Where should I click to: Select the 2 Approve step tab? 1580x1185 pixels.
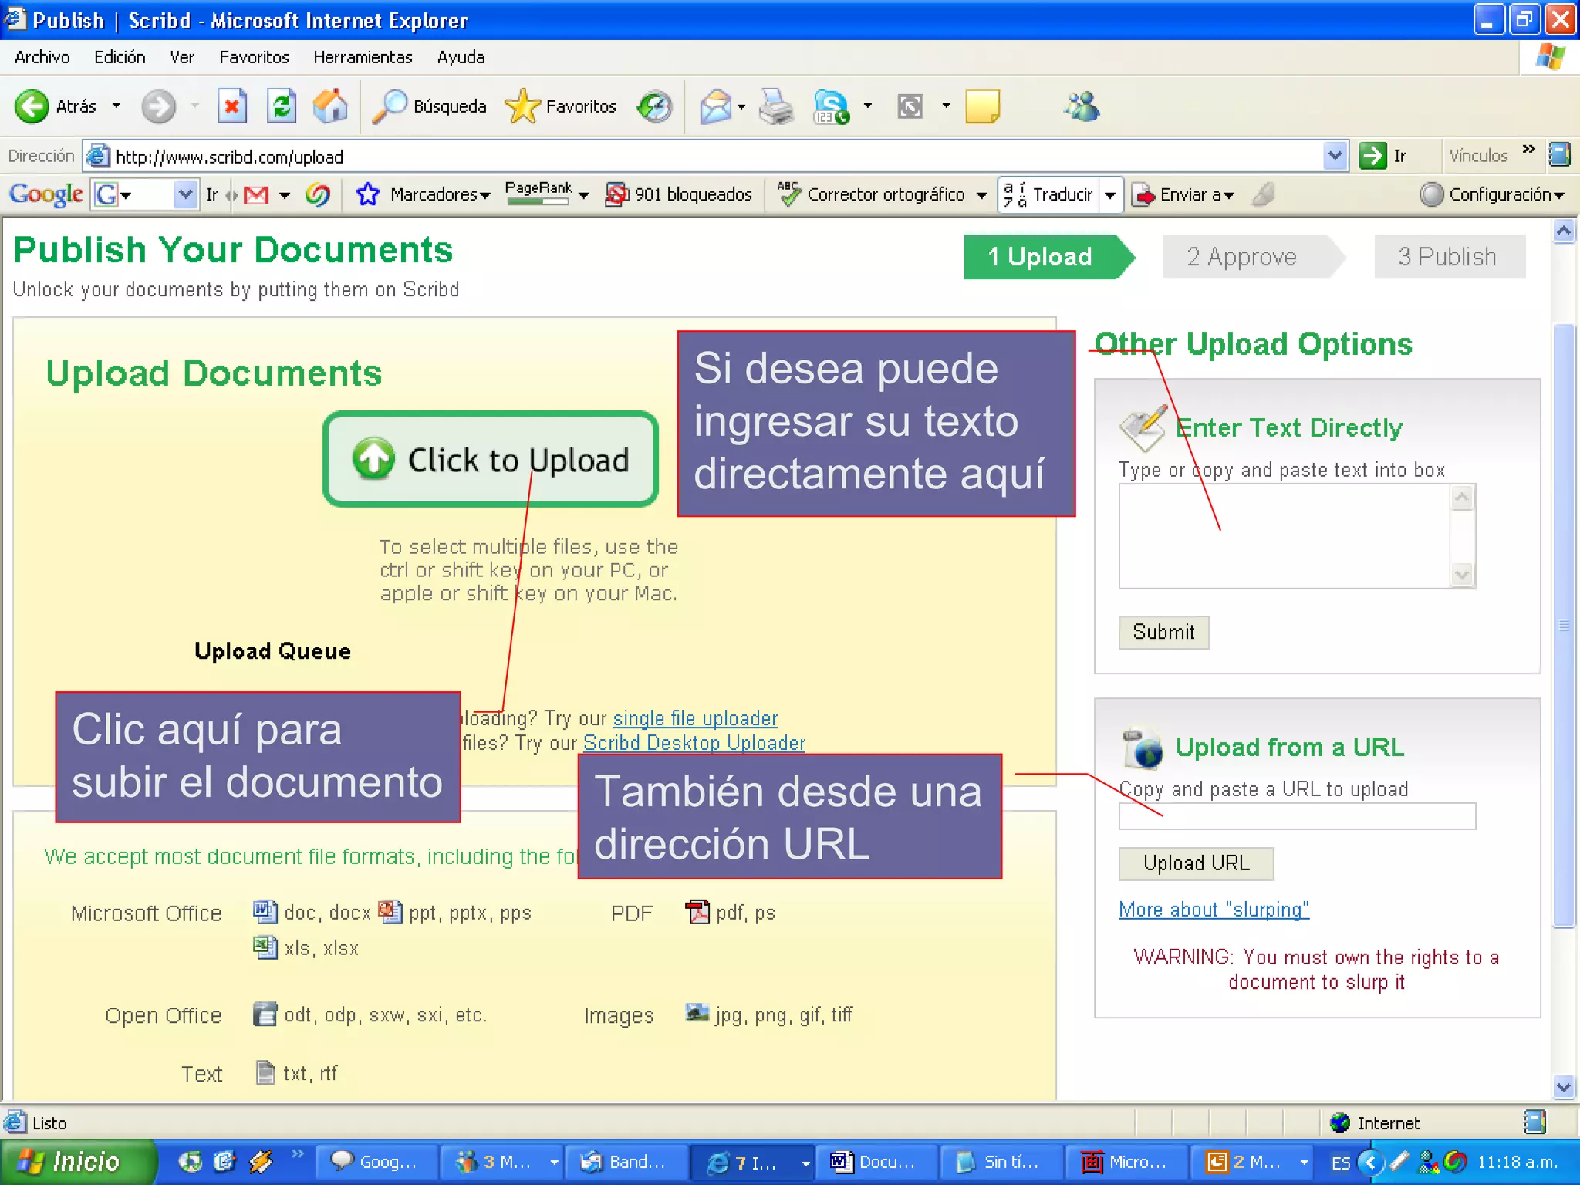pyautogui.click(x=1254, y=257)
